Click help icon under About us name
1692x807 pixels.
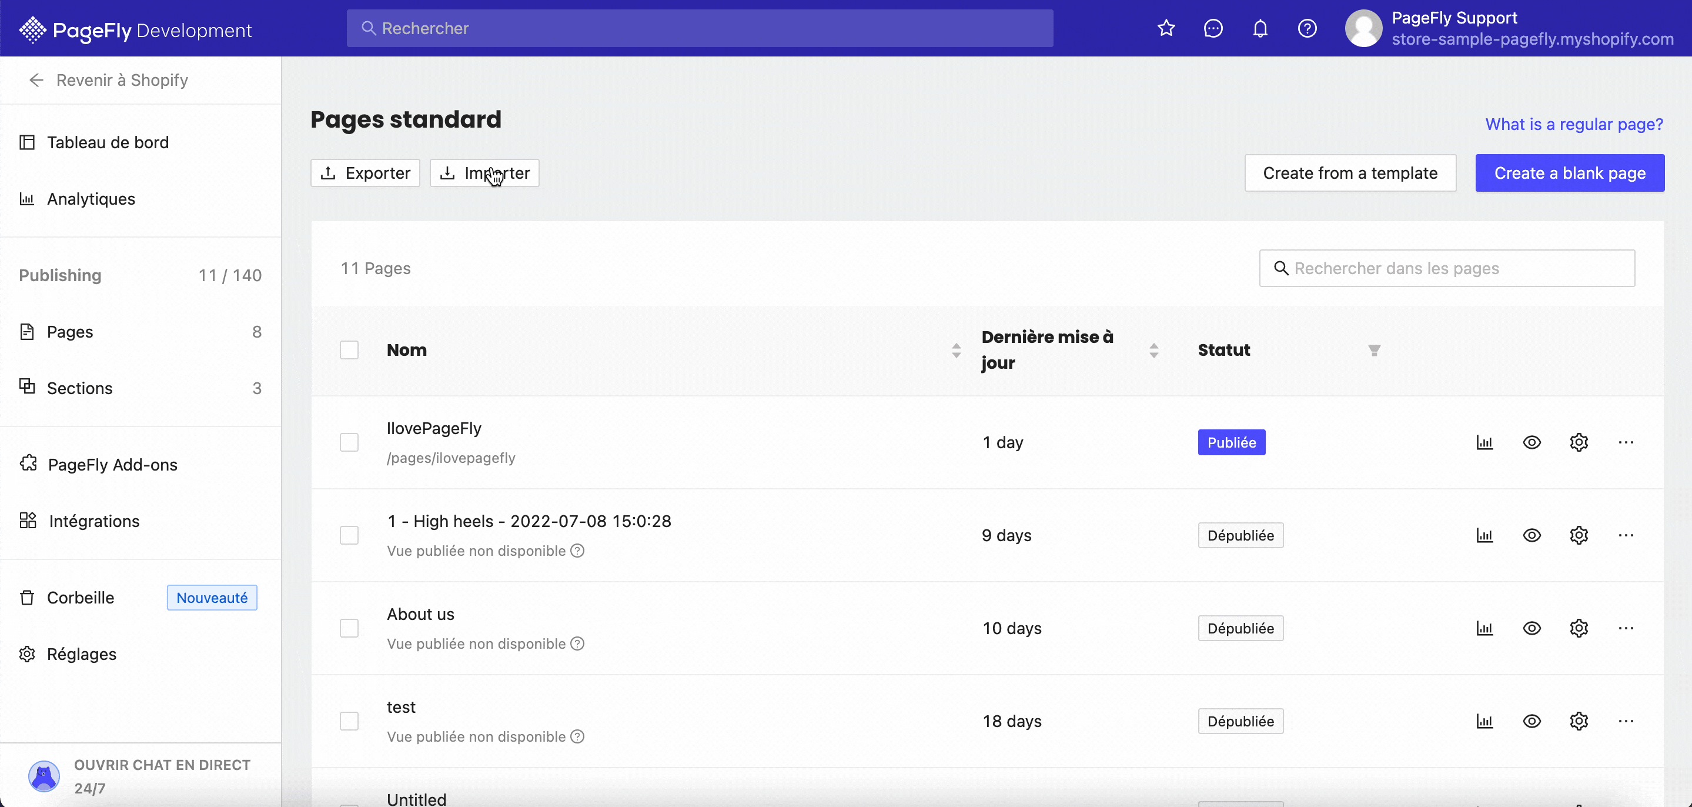click(x=577, y=644)
